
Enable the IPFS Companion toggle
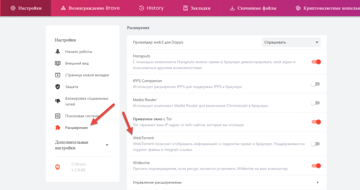[315, 84]
